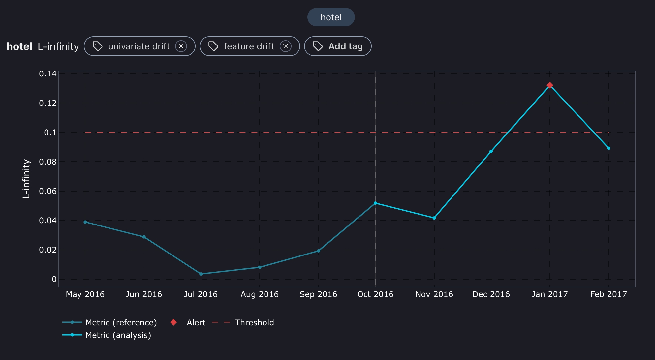Toggle Metric (reference) legend entry

121,322
